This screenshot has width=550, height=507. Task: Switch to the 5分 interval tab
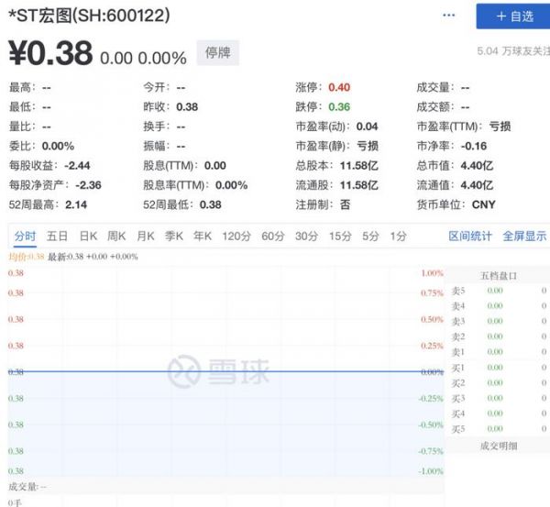[370, 237]
